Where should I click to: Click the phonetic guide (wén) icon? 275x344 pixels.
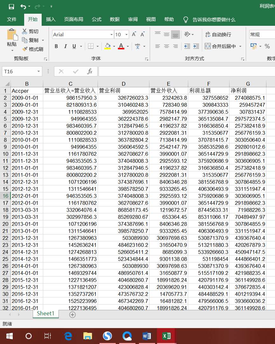137,46
